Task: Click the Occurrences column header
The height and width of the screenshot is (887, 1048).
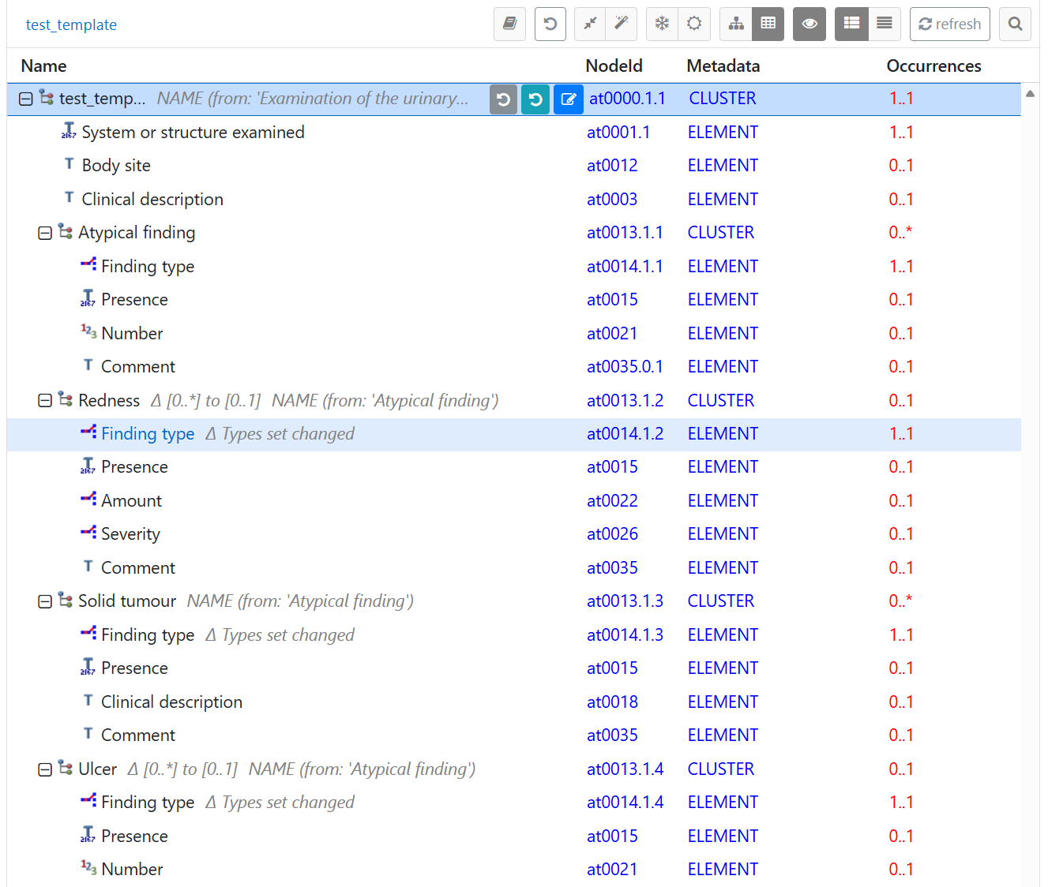Action: pos(933,66)
